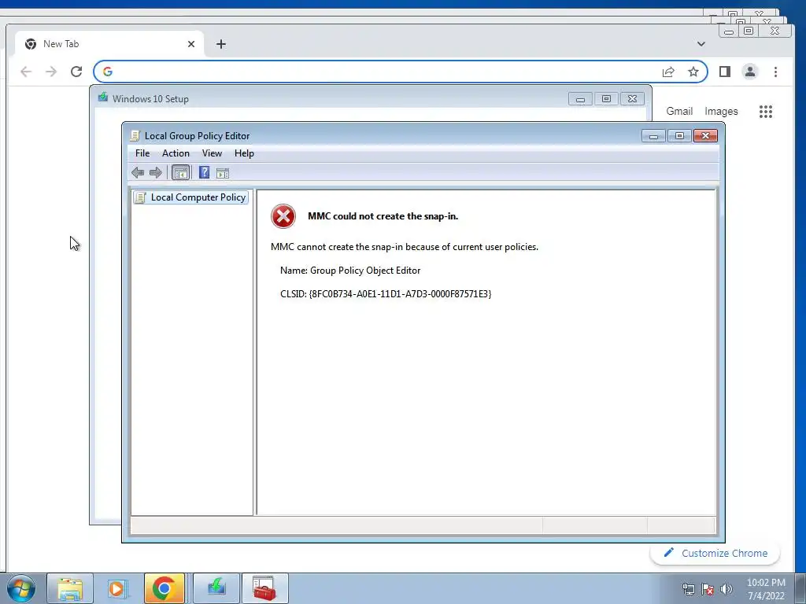
Task: Click 'Name: Group Policy Object Editor' text
Action: [350, 271]
